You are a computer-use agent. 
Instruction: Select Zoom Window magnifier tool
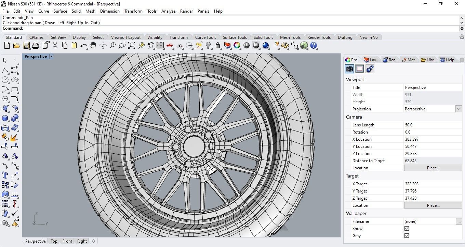click(x=122, y=45)
